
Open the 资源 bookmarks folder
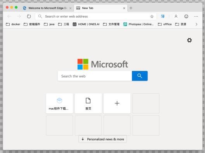[x=181, y=24]
